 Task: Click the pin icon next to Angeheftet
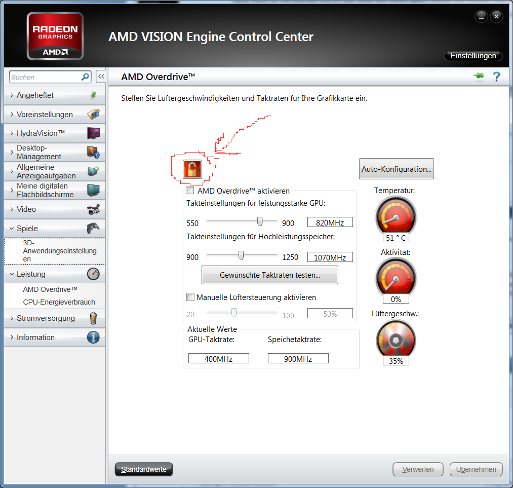[x=93, y=95]
